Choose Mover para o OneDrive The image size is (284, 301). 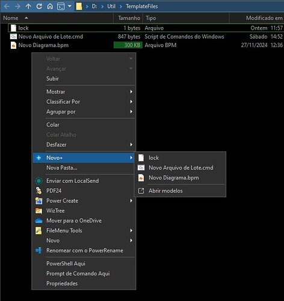pyautogui.click(x=84, y=221)
